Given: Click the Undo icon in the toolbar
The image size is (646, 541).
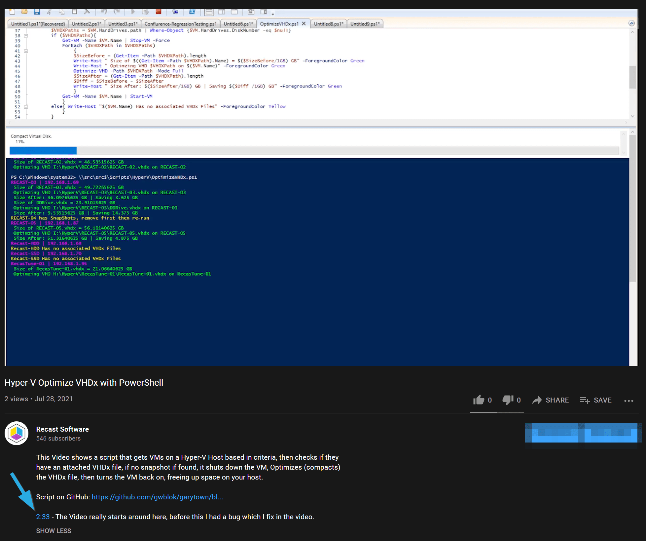Looking at the screenshot, I should 104,12.
